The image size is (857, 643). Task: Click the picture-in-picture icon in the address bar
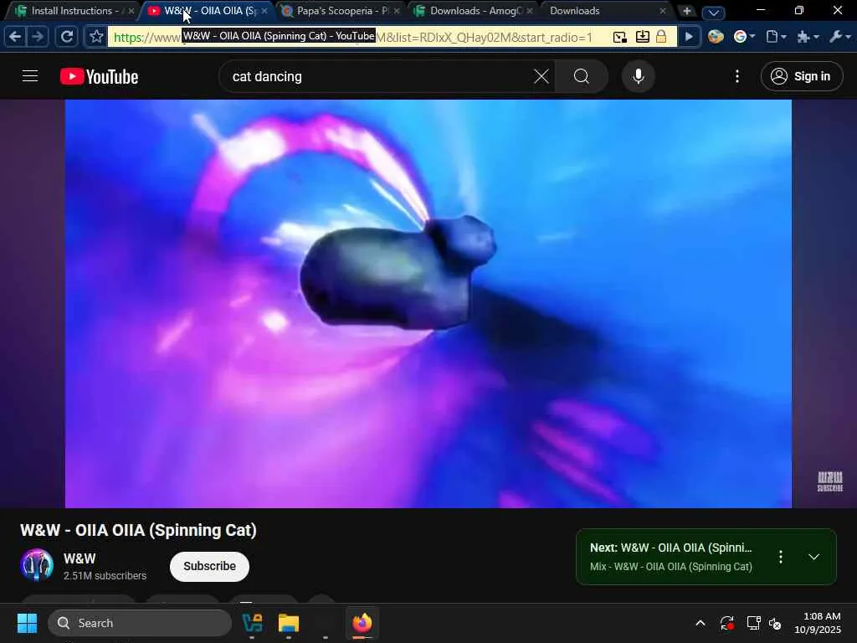[x=620, y=37]
